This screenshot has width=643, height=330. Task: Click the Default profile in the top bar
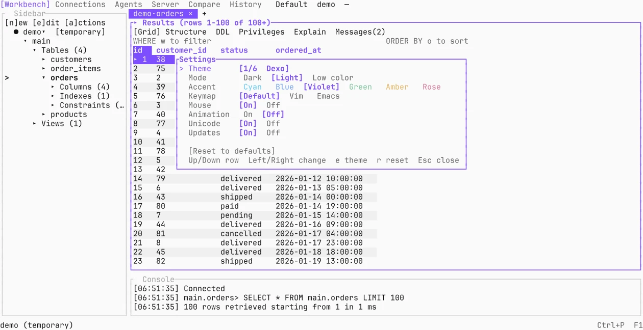click(291, 5)
